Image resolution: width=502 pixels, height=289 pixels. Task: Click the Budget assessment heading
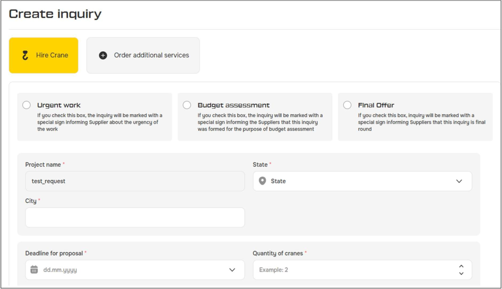[233, 105]
